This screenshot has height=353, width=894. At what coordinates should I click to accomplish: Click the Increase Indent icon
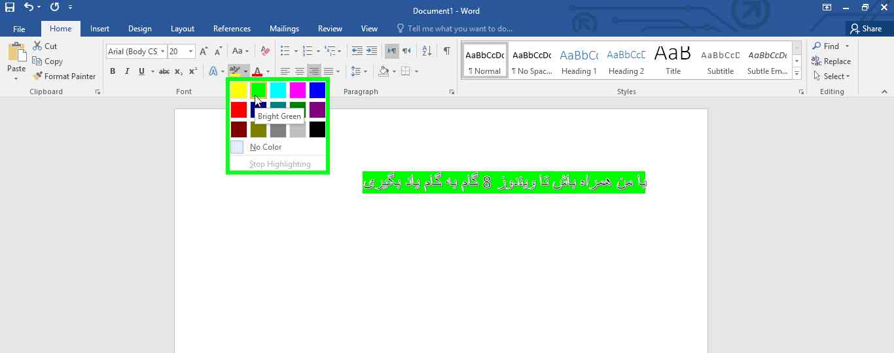[x=372, y=51]
